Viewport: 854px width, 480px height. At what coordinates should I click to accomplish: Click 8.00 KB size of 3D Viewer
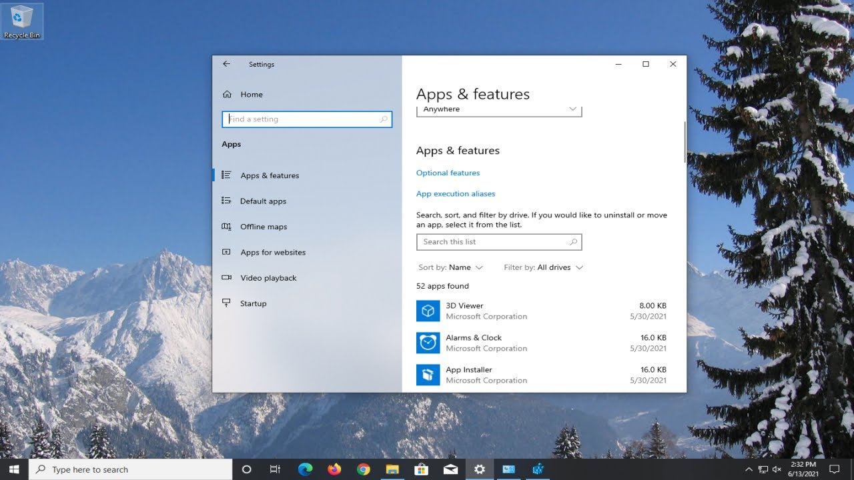(653, 306)
